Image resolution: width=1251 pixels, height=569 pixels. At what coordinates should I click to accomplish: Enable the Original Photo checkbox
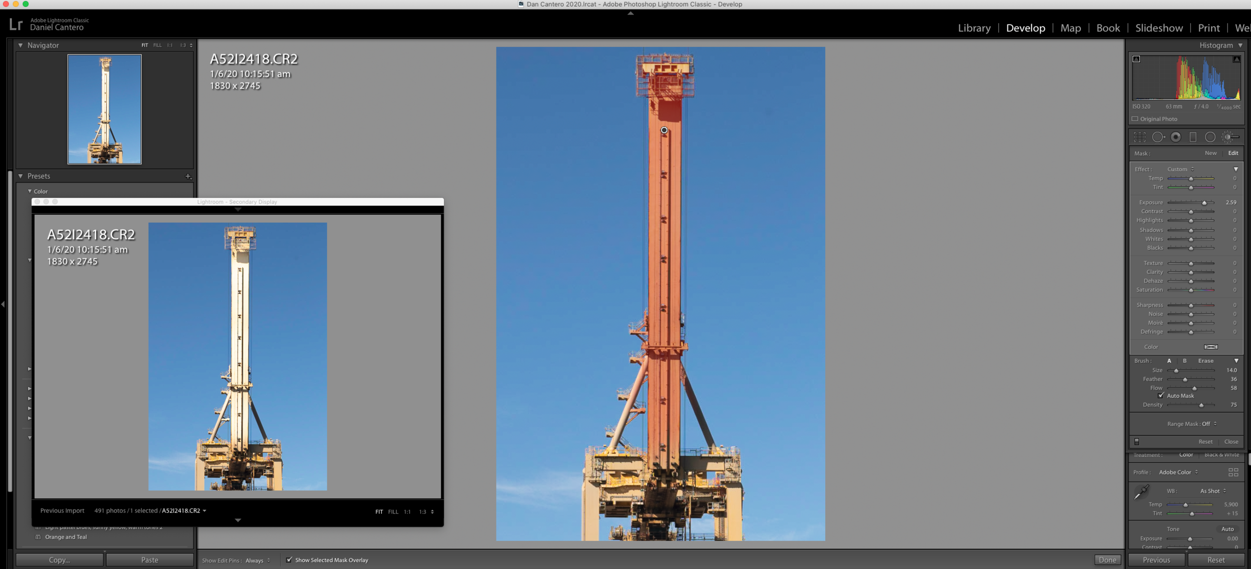point(1135,119)
